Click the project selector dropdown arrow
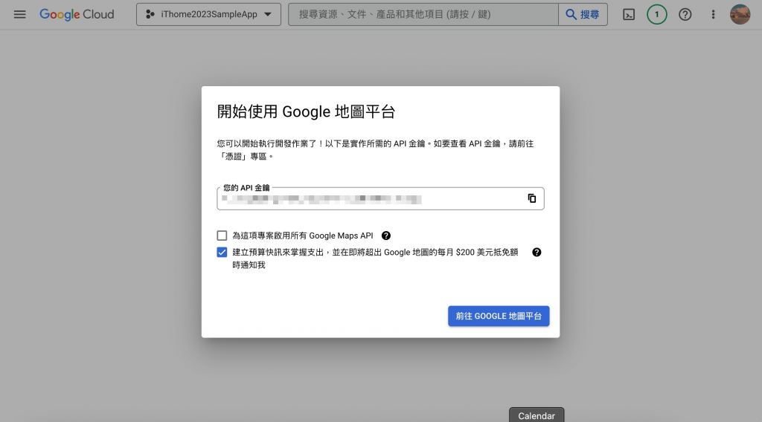 [268, 15]
